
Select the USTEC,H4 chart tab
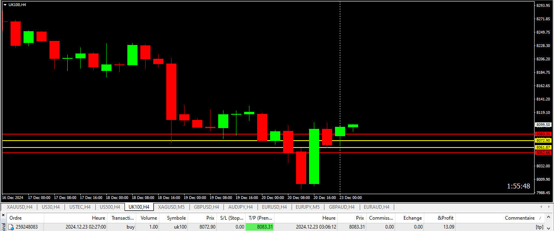point(80,207)
